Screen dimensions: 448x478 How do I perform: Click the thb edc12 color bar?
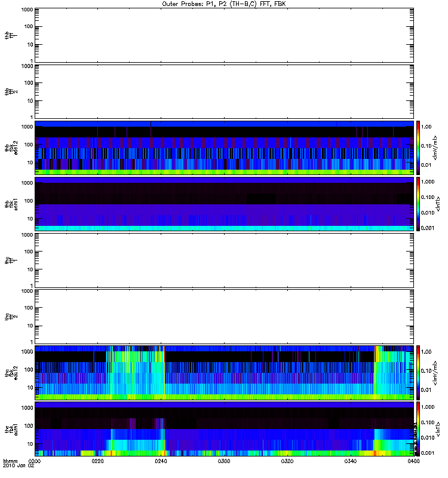pyautogui.click(x=418, y=148)
